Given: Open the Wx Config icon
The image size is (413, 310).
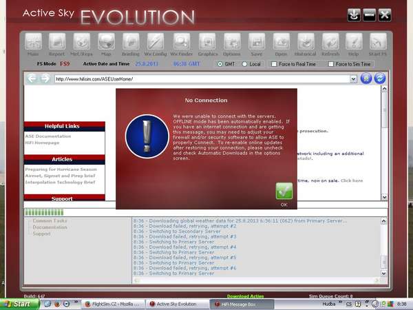Looking at the screenshot, I should coord(156,41).
